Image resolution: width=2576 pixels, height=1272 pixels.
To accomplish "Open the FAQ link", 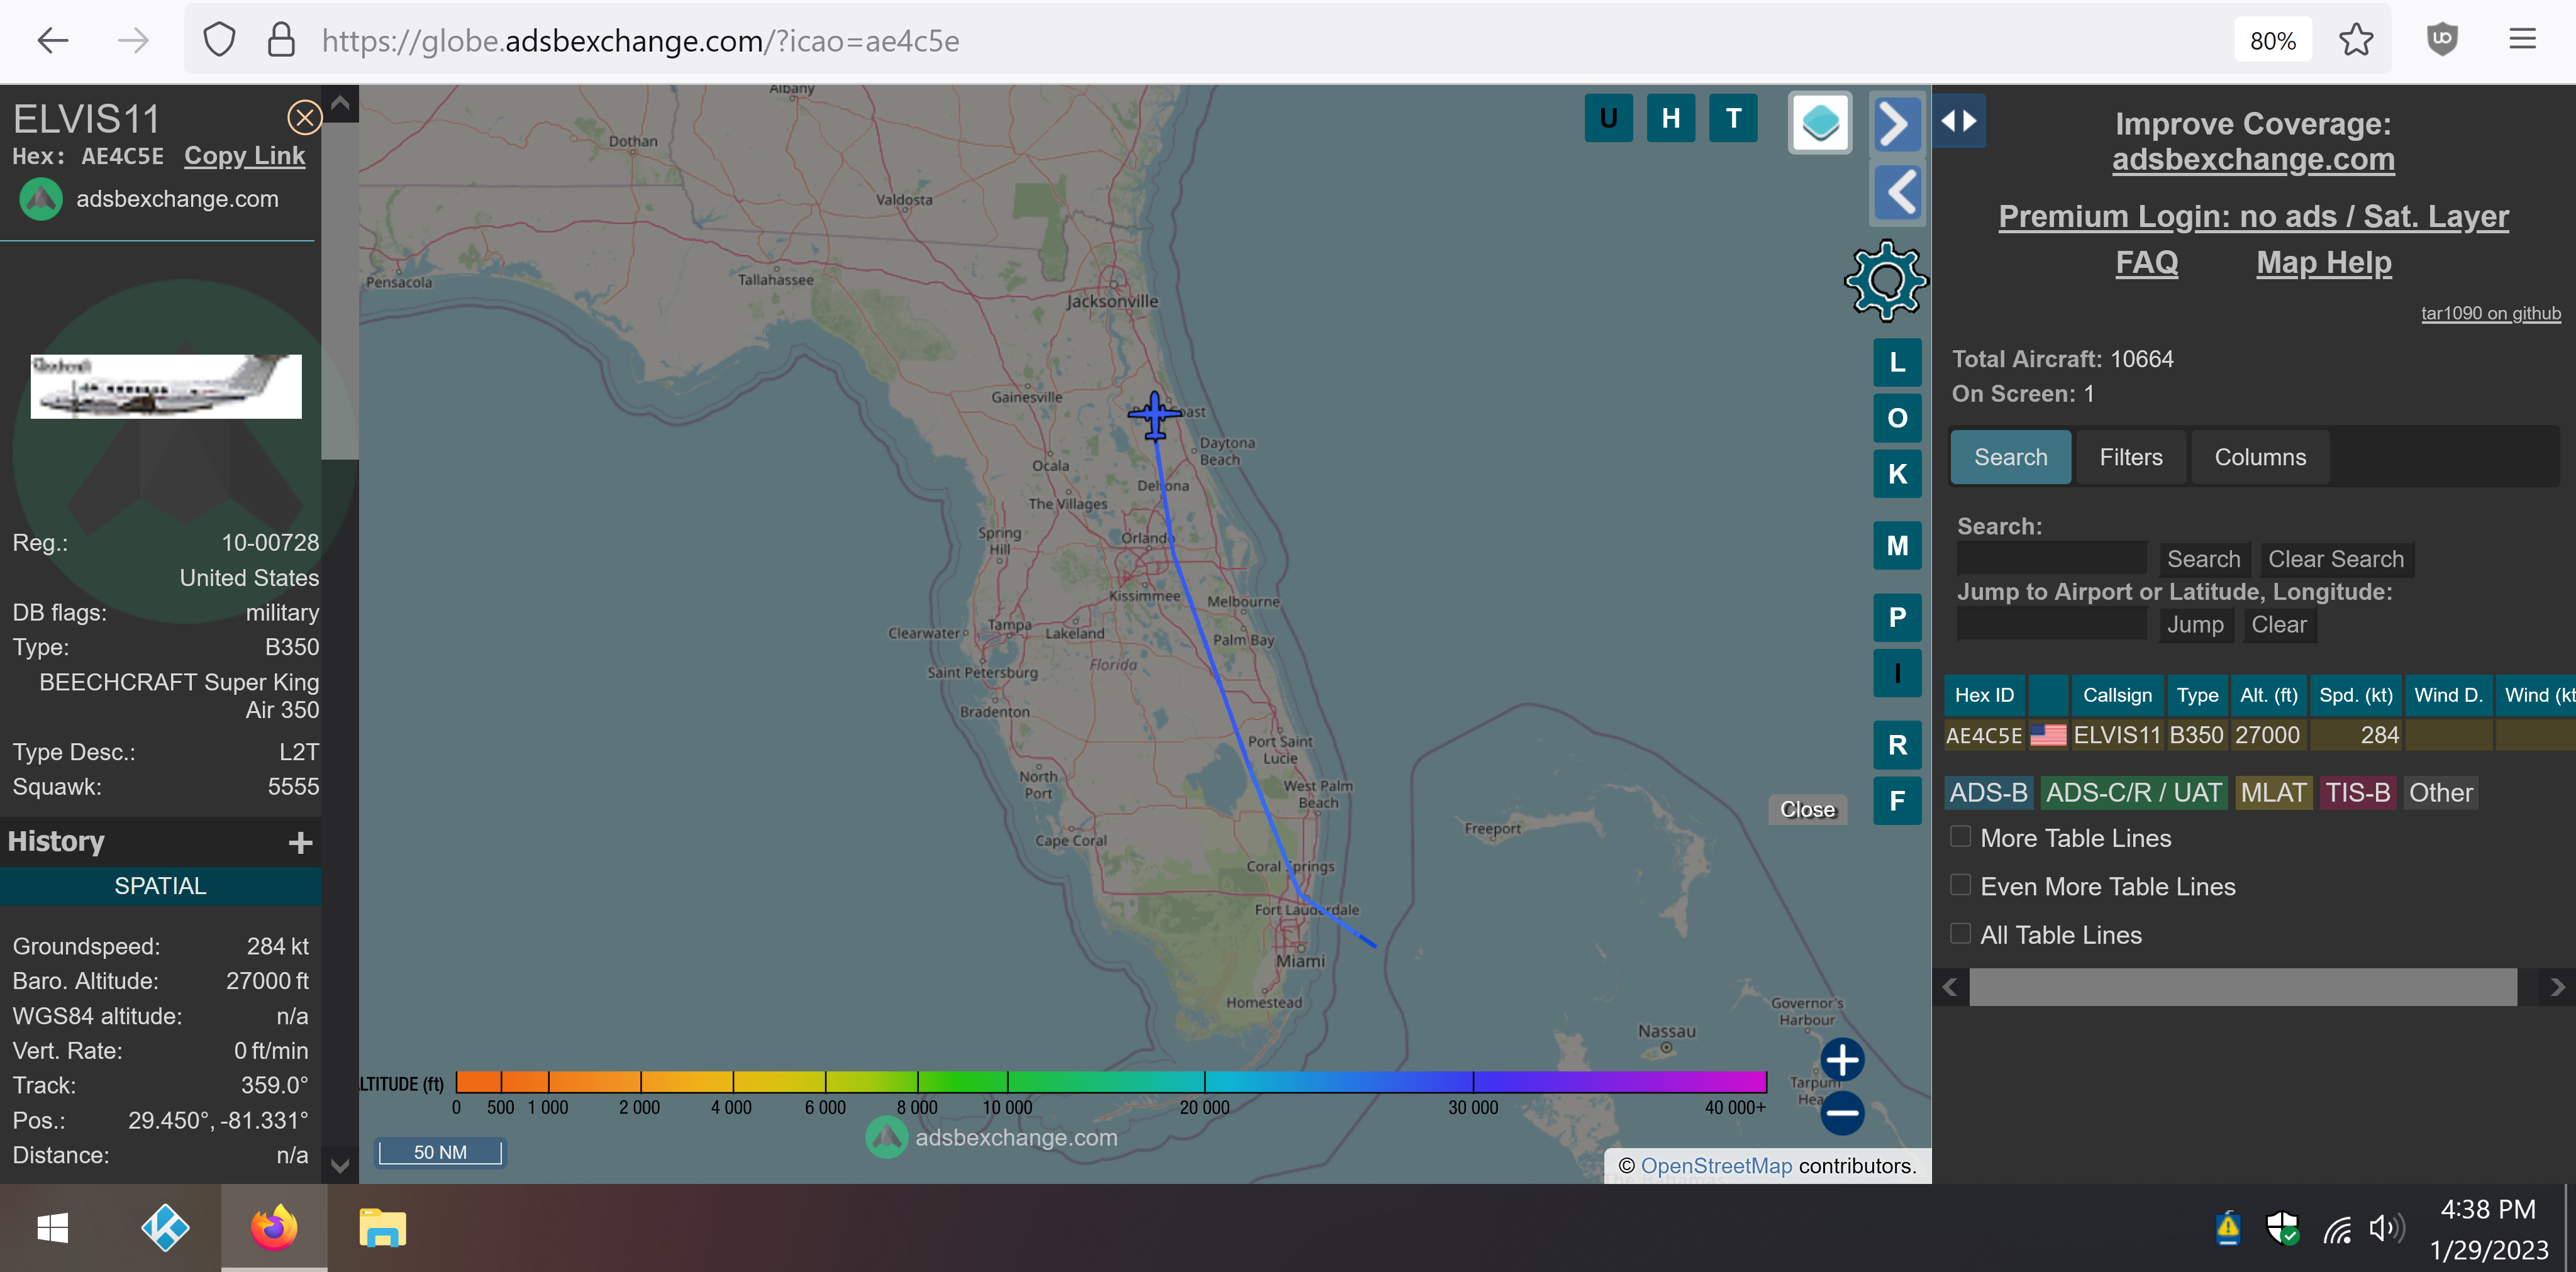I will [x=2146, y=262].
